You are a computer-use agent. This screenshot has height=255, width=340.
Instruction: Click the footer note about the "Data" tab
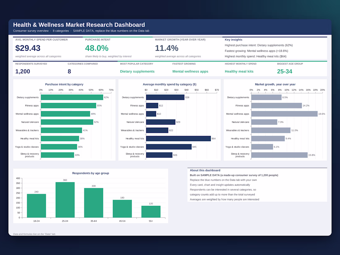click(35, 234)
